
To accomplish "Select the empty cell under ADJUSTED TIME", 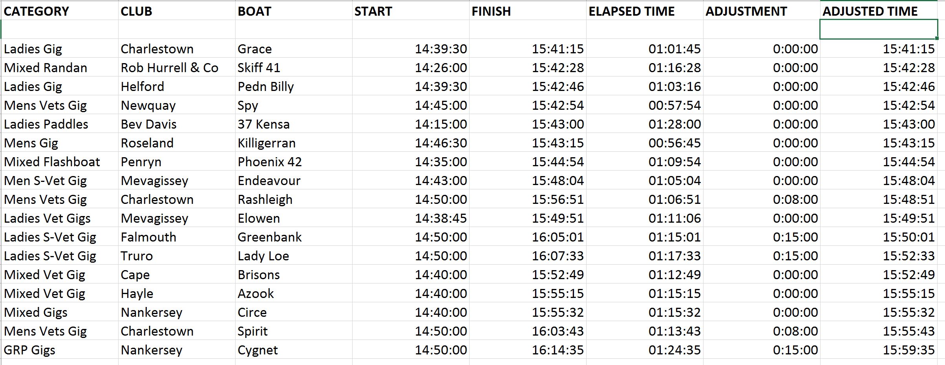I will pos(879,29).
